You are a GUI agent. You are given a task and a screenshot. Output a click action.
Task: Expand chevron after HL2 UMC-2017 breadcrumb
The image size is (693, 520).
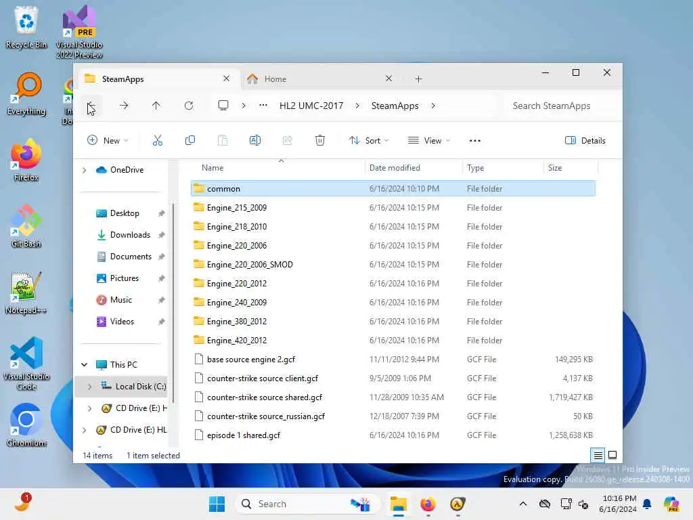[357, 106]
